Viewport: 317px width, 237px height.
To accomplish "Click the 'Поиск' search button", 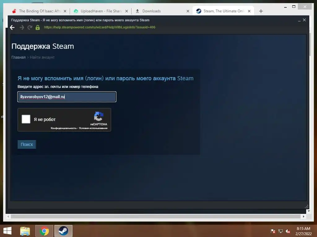I will coord(27,144).
